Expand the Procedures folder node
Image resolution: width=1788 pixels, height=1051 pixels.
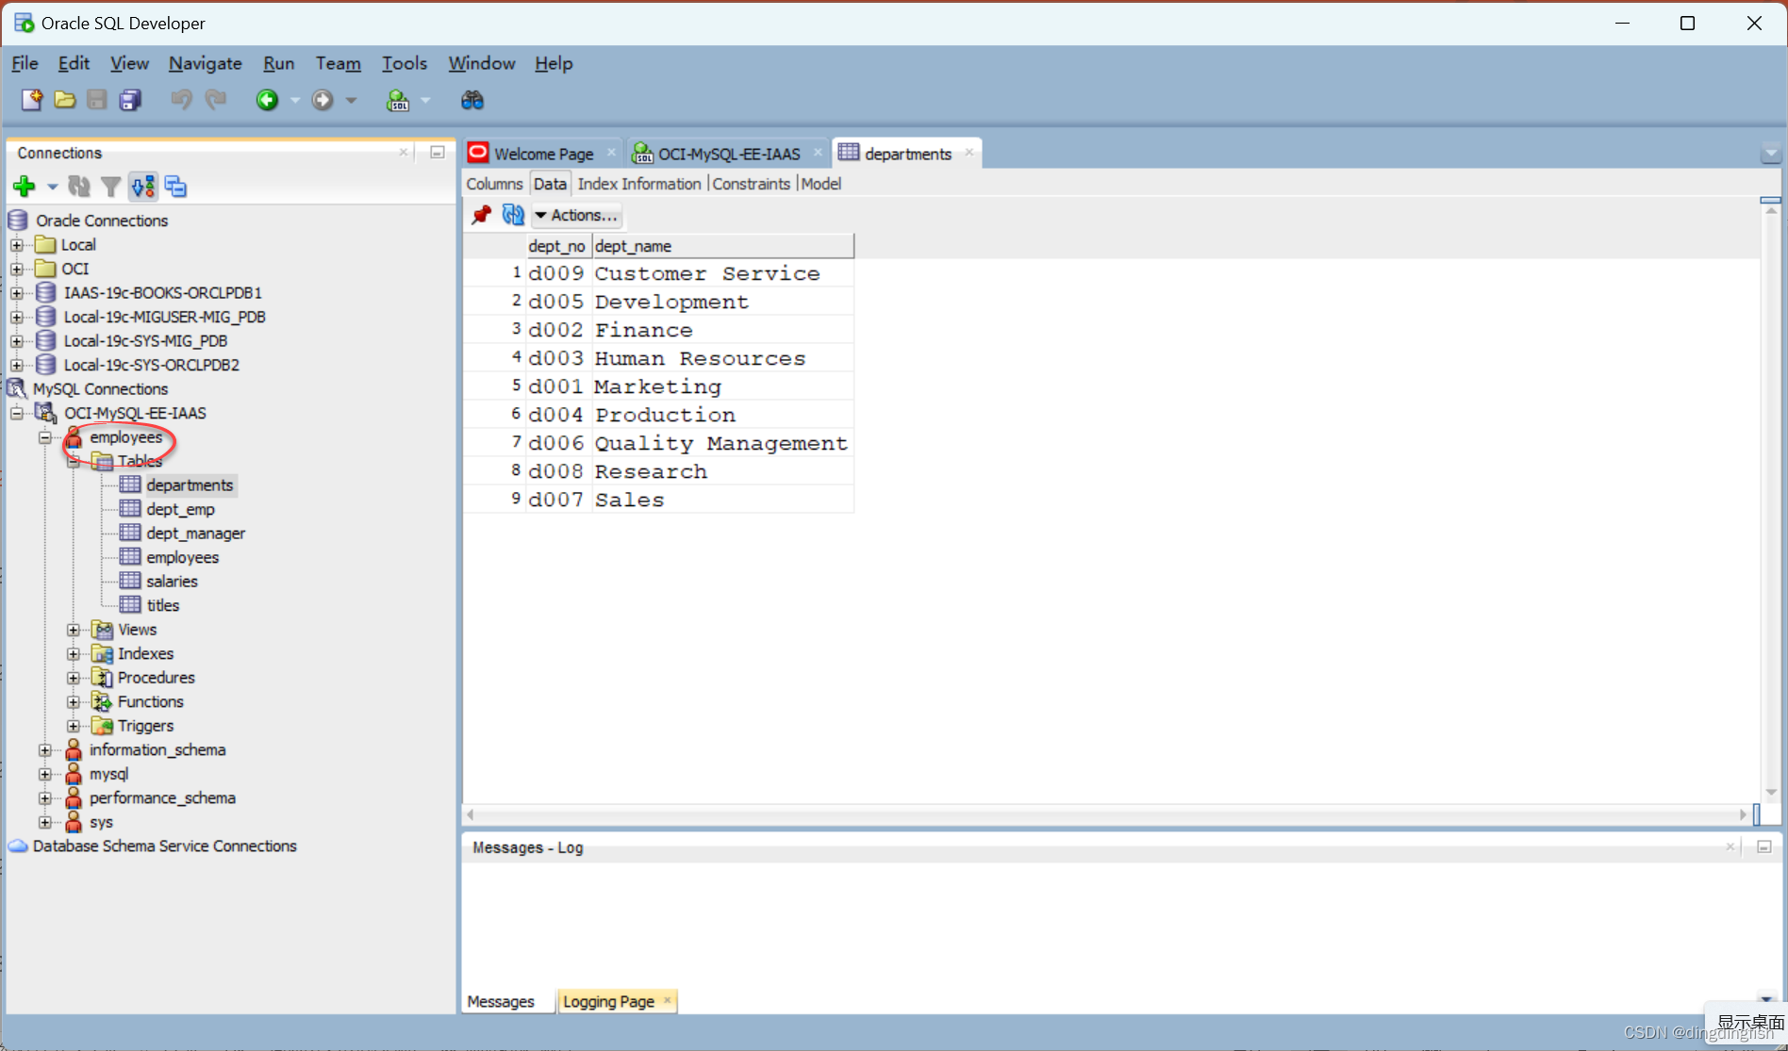tap(74, 678)
